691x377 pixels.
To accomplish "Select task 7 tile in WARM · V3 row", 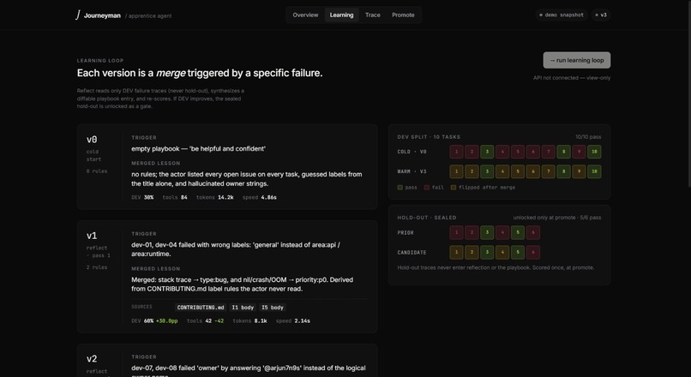I will 548,171.
